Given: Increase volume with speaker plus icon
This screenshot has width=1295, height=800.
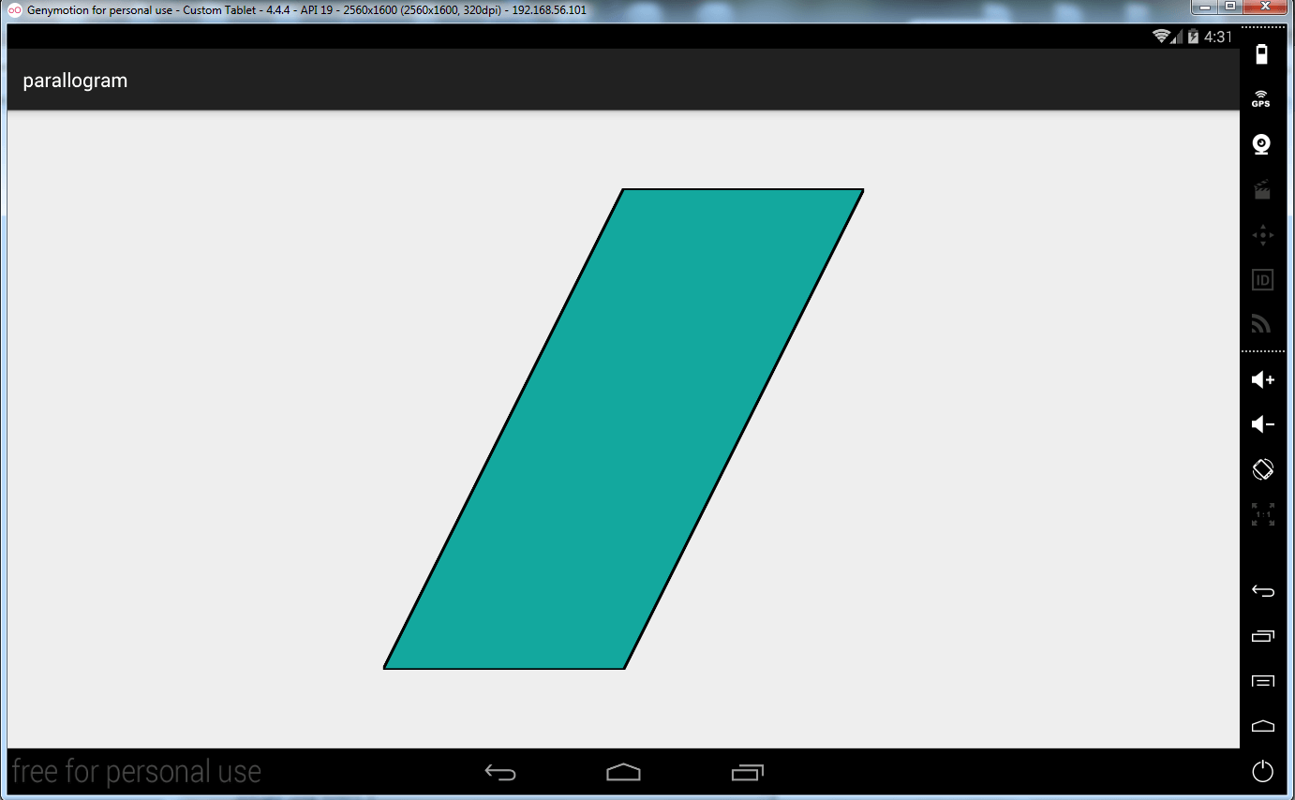Looking at the screenshot, I should coord(1263,379).
